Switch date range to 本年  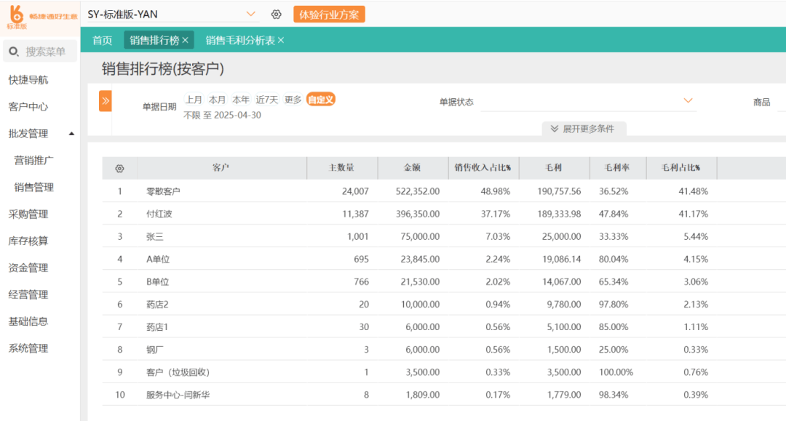click(x=242, y=100)
